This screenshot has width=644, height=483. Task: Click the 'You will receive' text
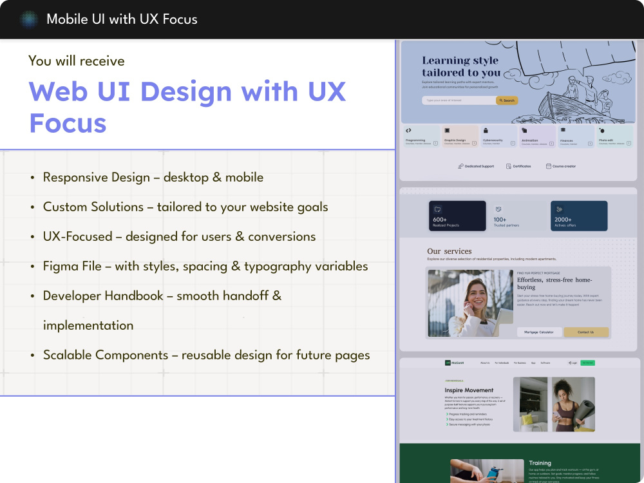77,61
